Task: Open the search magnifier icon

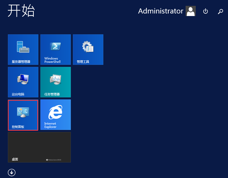Action: (220, 11)
